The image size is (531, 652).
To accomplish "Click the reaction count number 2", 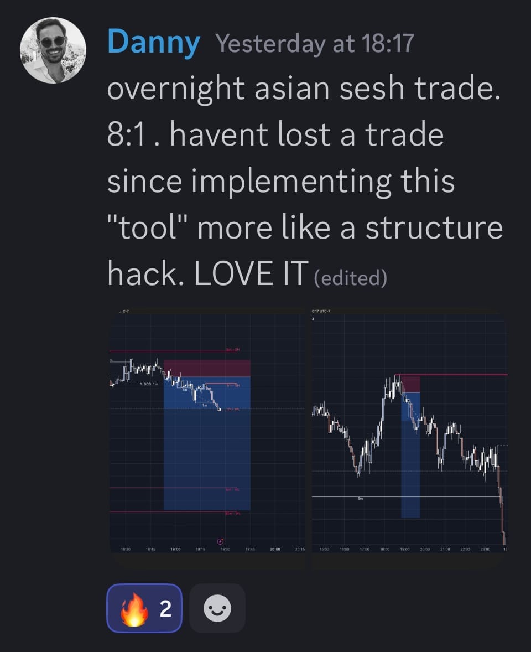I will [x=165, y=608].
